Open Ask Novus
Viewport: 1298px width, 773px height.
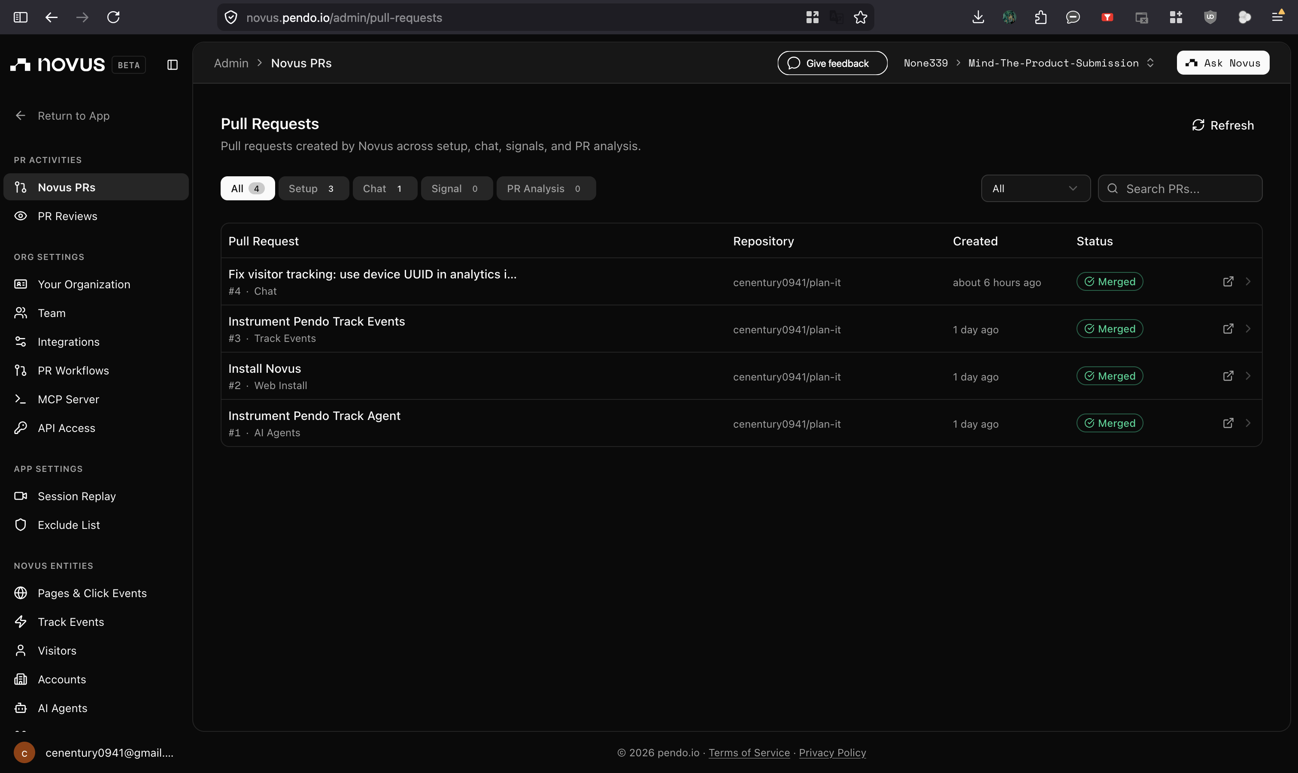point(1222,63)
